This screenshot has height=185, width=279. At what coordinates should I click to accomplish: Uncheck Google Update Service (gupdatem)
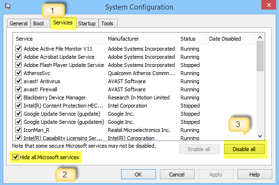tap(19, 122)
